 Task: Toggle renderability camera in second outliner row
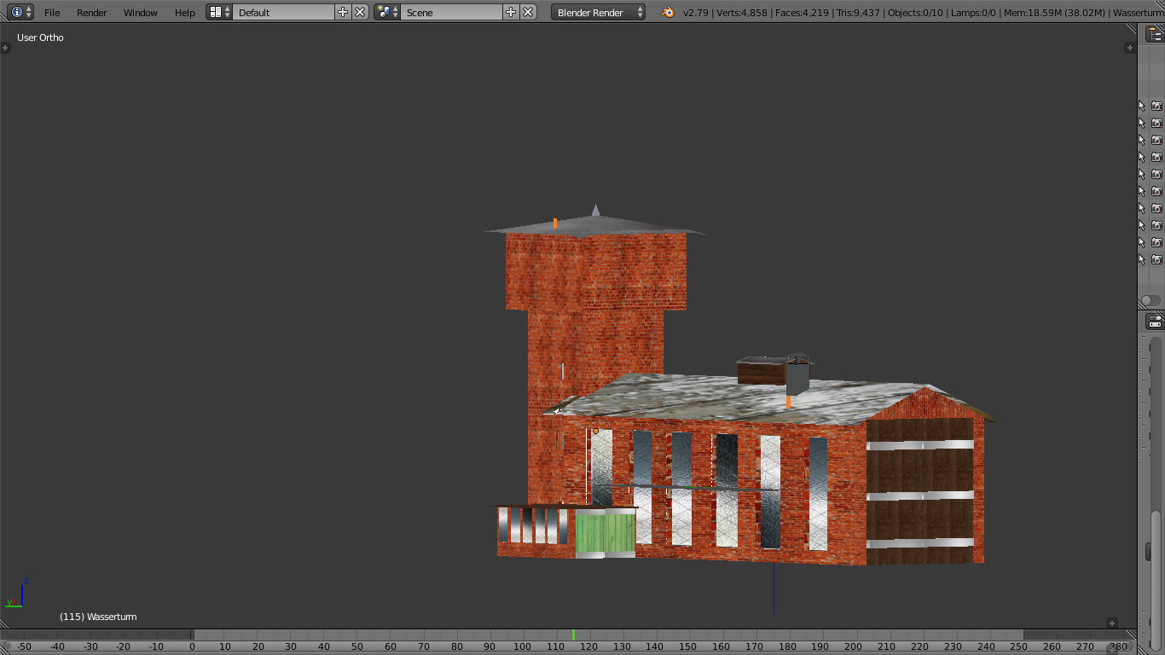[x=1156, y=123]
